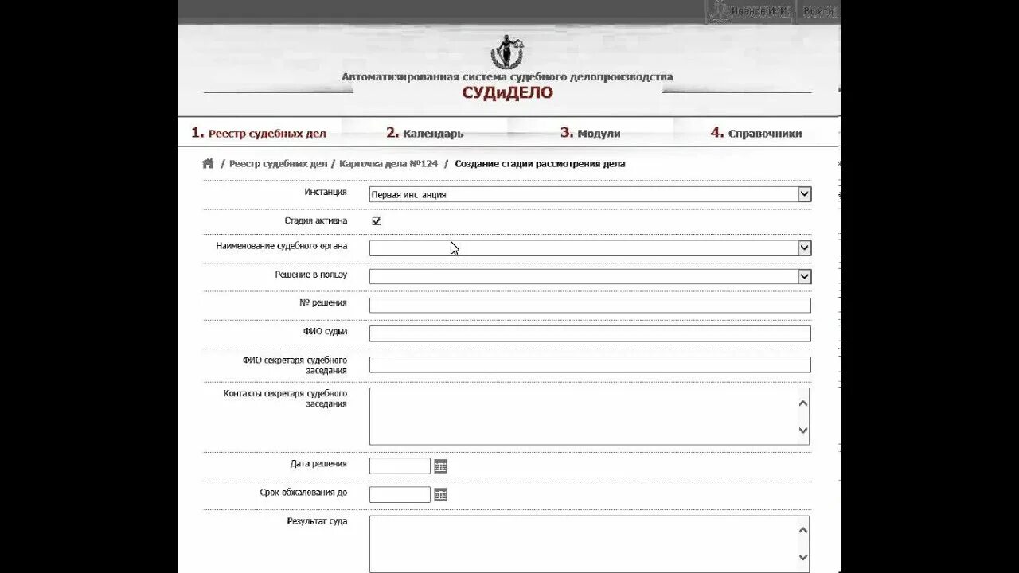Expand Наименование судебного органа dropdown

click(x=590, y=248)
